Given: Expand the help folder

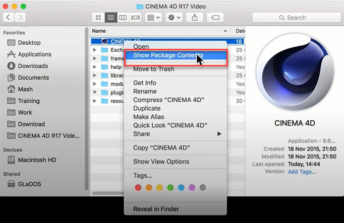Looking at the screenshot, I should coord(94,67).
